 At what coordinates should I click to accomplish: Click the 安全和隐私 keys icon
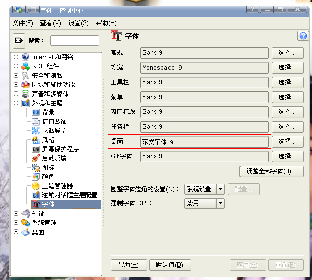(x=26, y=76)
